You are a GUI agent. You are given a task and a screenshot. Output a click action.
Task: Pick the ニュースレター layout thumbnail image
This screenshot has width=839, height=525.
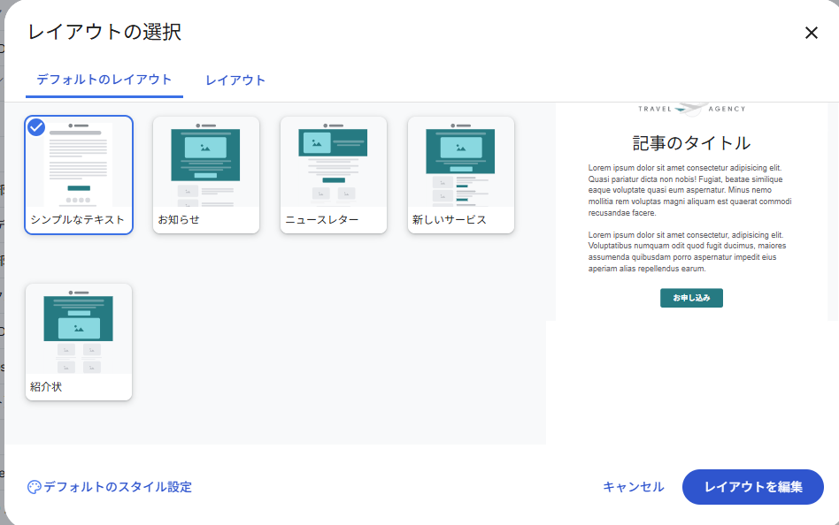[x=334, y=164]
